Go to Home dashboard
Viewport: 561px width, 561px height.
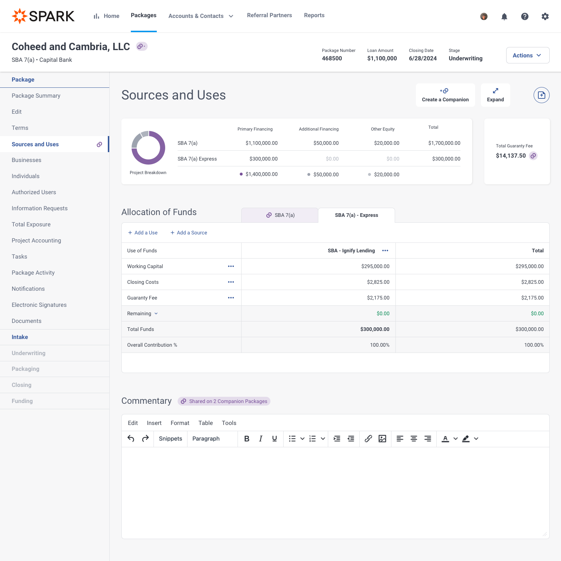tap(106, 16)
